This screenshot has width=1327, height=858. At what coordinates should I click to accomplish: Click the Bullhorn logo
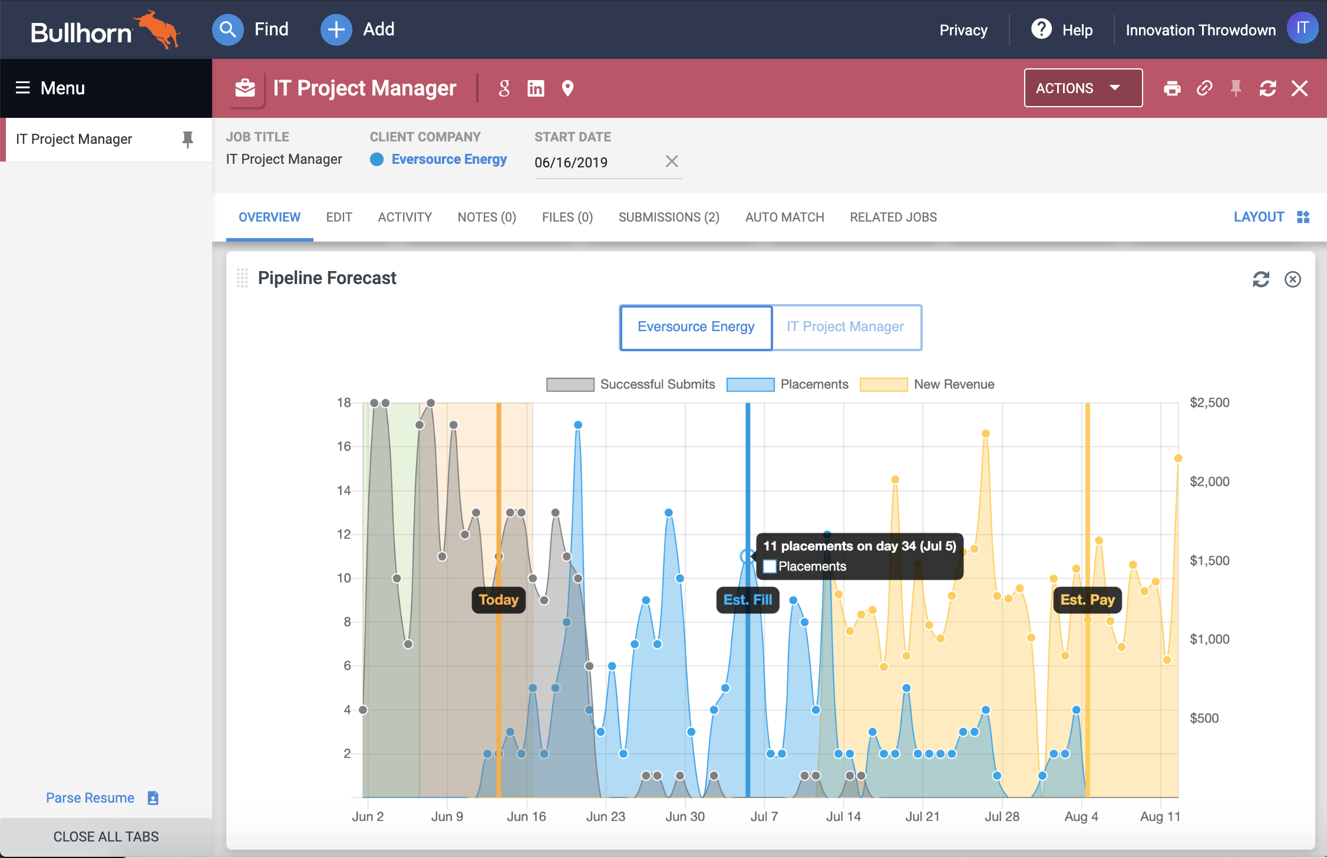click(x=105, y=29)
